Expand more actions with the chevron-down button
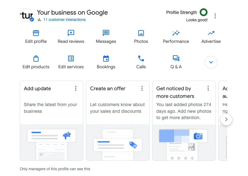 click(211, 62)
